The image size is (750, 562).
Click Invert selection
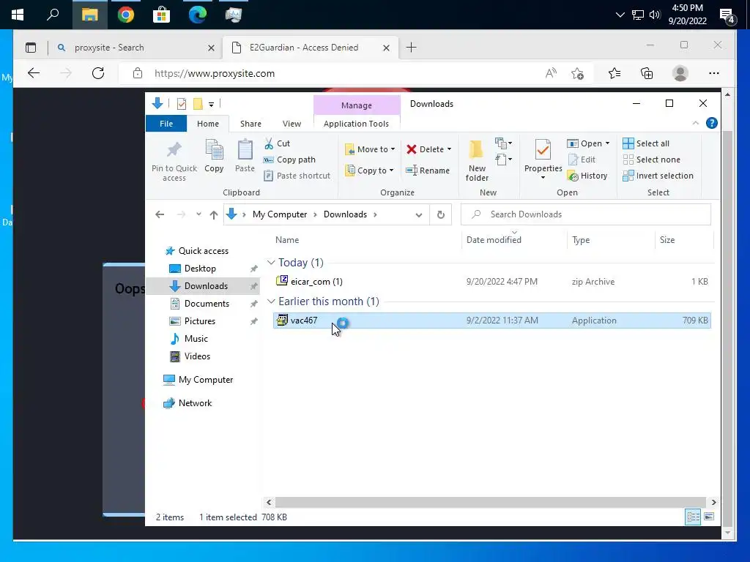[x=658, y=176]
